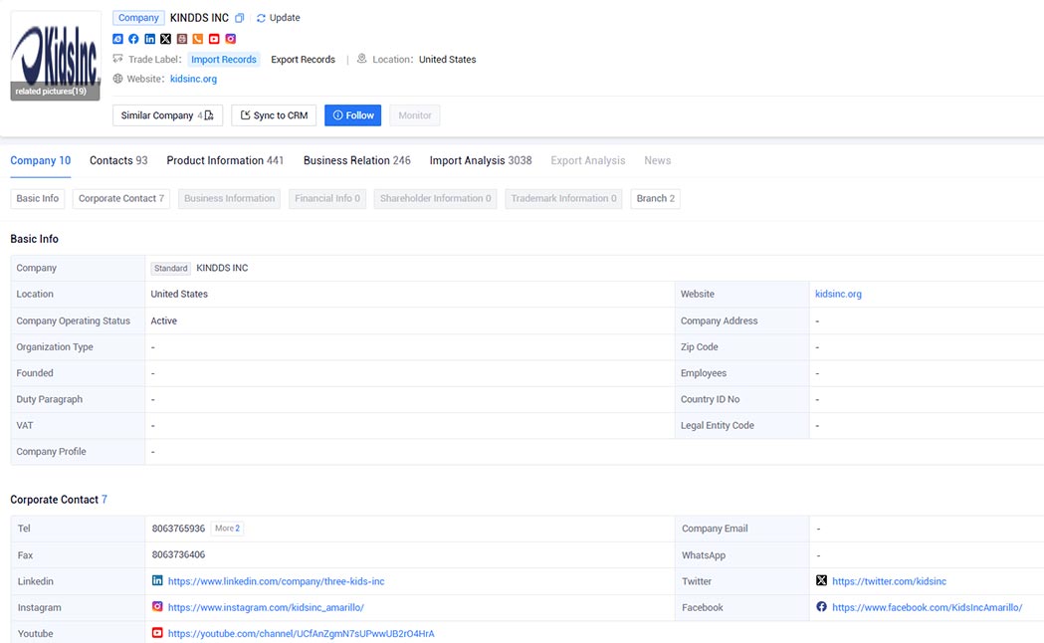
Task: Click the fax printer icon in header
Action: click(x=182, y=39)
